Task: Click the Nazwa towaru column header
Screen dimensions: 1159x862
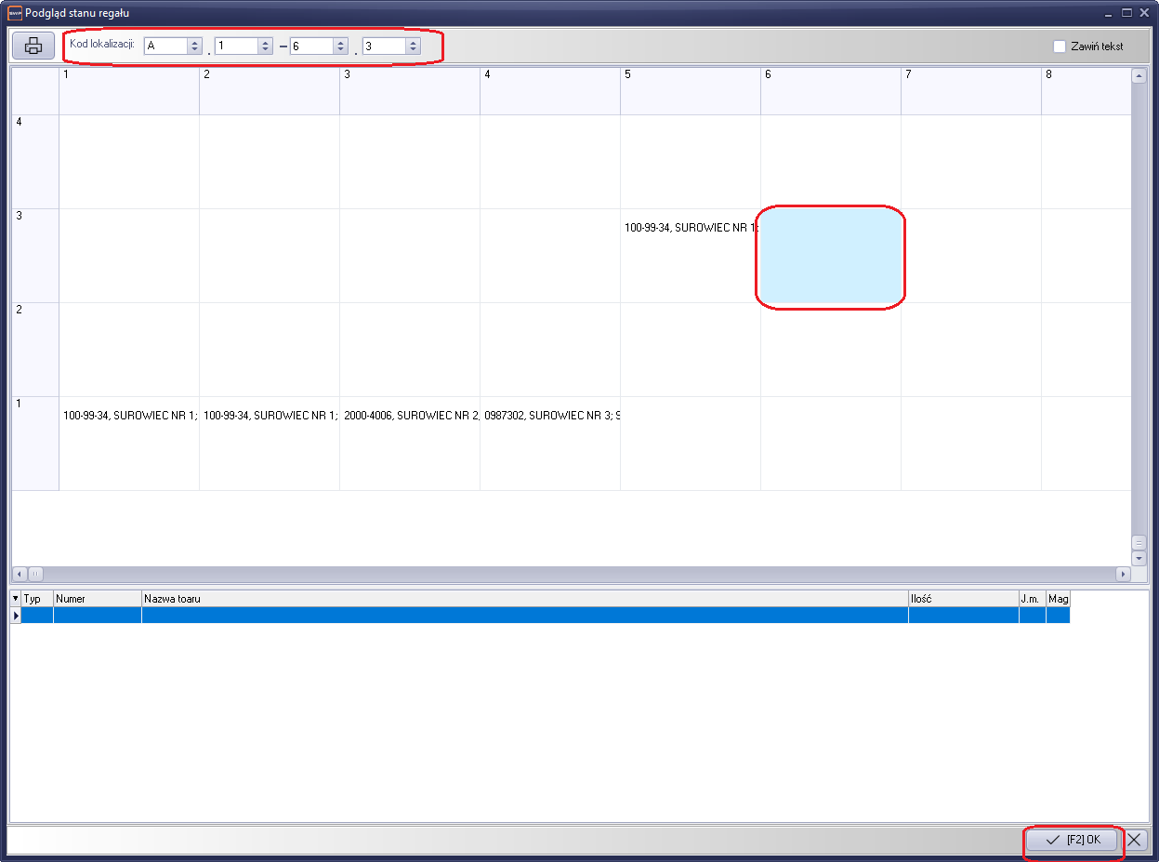Action: (x=524, y=599)
